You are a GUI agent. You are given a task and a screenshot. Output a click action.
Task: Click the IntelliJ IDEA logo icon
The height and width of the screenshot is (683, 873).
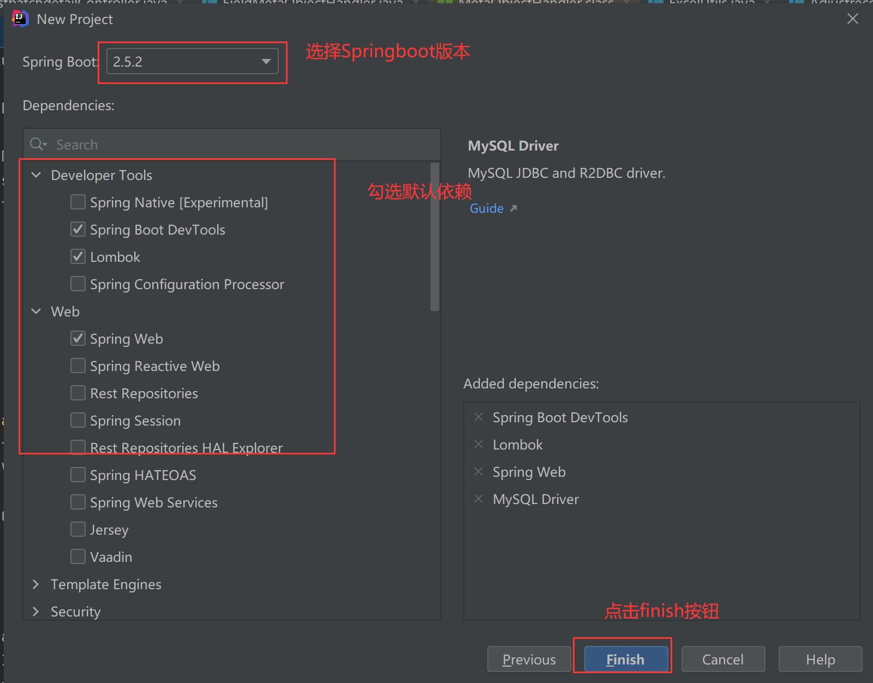[20, 19]
